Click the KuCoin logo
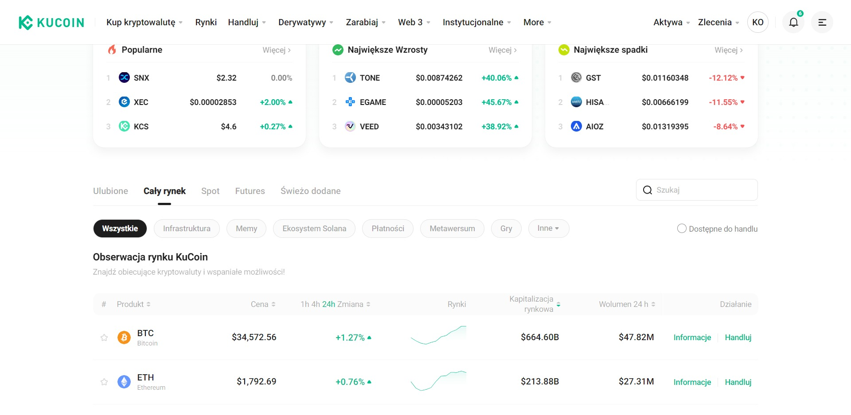The width and height of the screenshot is (851, 415). tap(51, 22)
